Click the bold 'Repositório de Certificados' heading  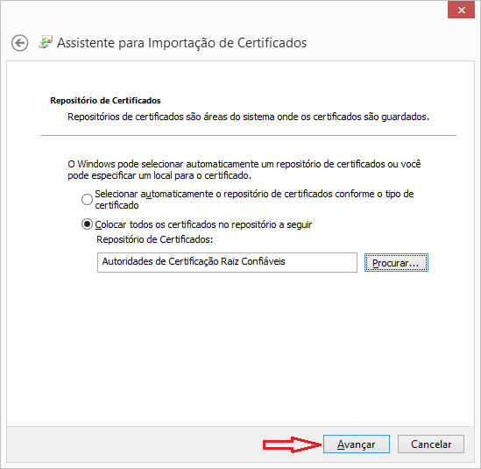point(105,101)
